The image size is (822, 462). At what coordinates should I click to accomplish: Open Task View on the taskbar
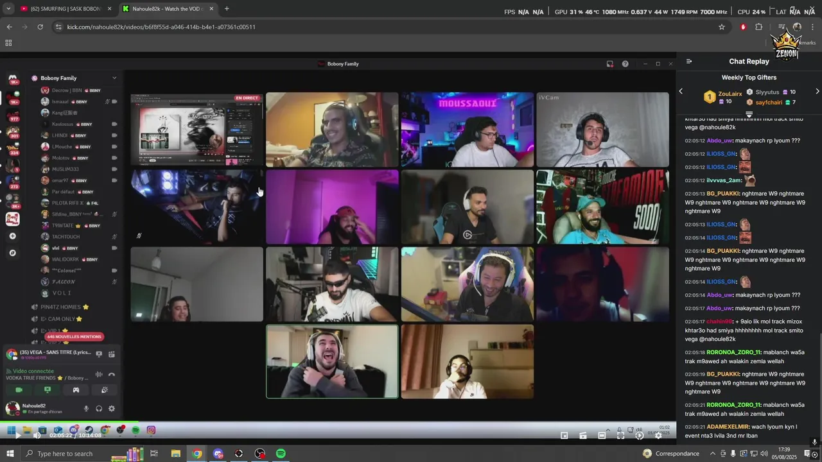click(154, 454)
